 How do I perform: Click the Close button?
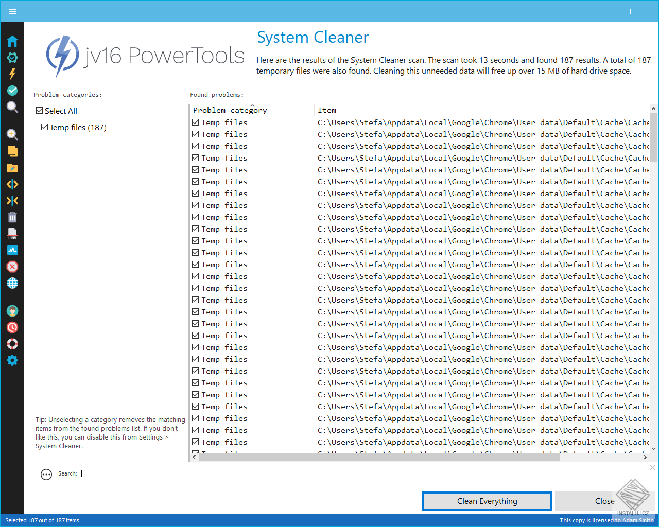click(x=605, y=501)
